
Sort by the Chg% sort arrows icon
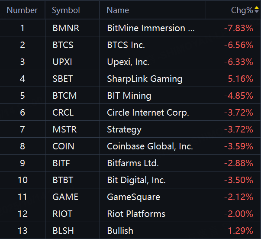(x=257, y=10)
